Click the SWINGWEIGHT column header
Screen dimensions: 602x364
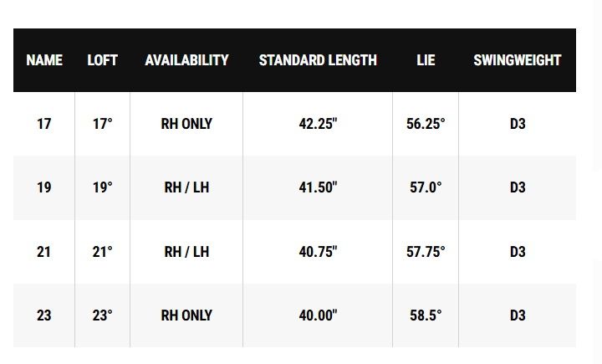click(517, 60)
